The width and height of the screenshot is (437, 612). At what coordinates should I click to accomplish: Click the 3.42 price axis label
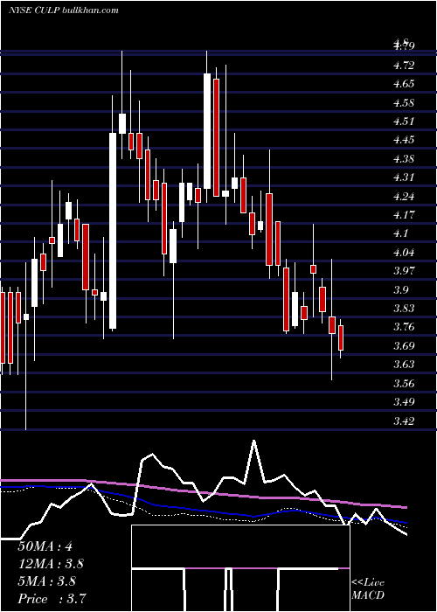point(404,421)
